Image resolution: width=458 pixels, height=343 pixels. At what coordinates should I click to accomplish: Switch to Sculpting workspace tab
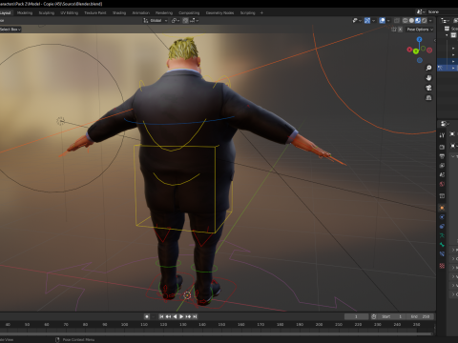pyautogui.click(x=47, y=12)
